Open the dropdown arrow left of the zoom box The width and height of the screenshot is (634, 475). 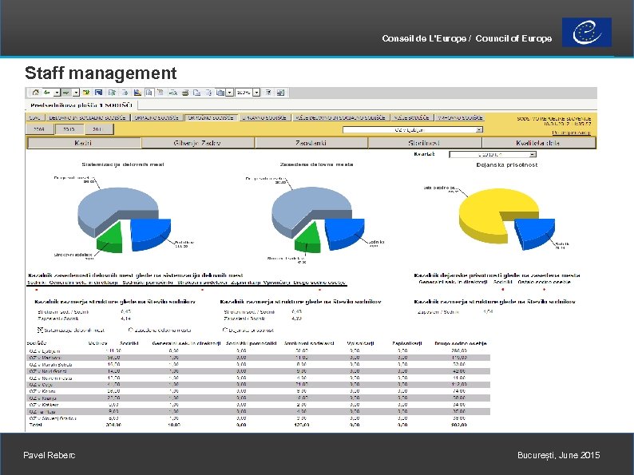pos(229,93)
